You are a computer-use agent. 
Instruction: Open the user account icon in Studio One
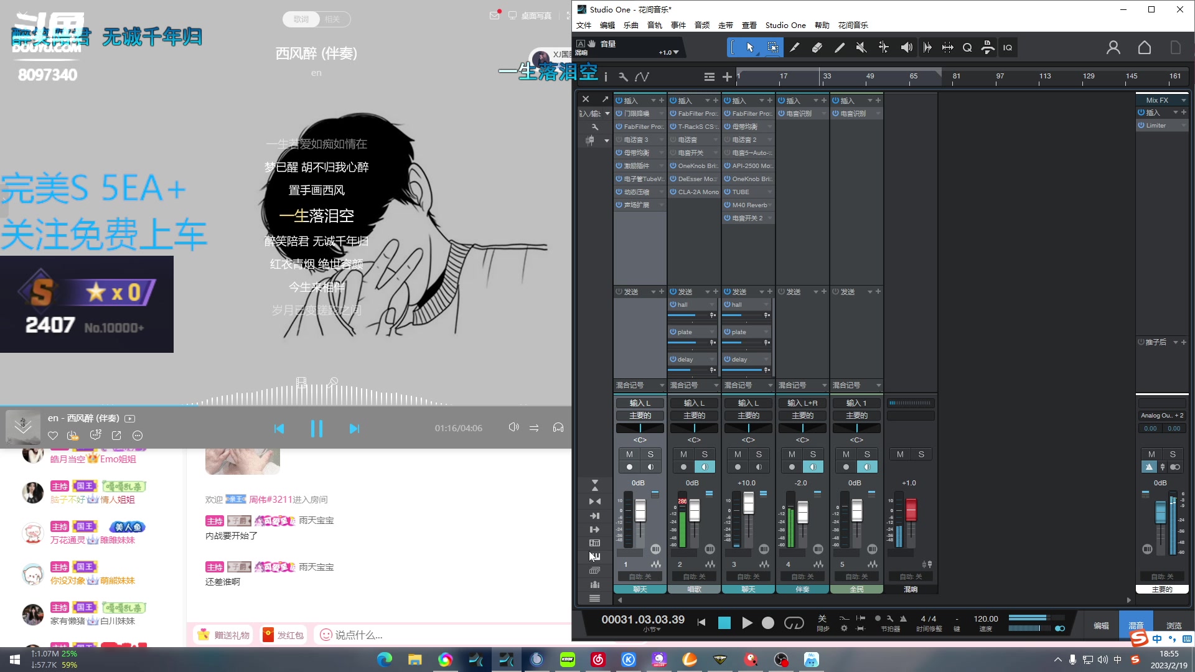coord(1113,47)
